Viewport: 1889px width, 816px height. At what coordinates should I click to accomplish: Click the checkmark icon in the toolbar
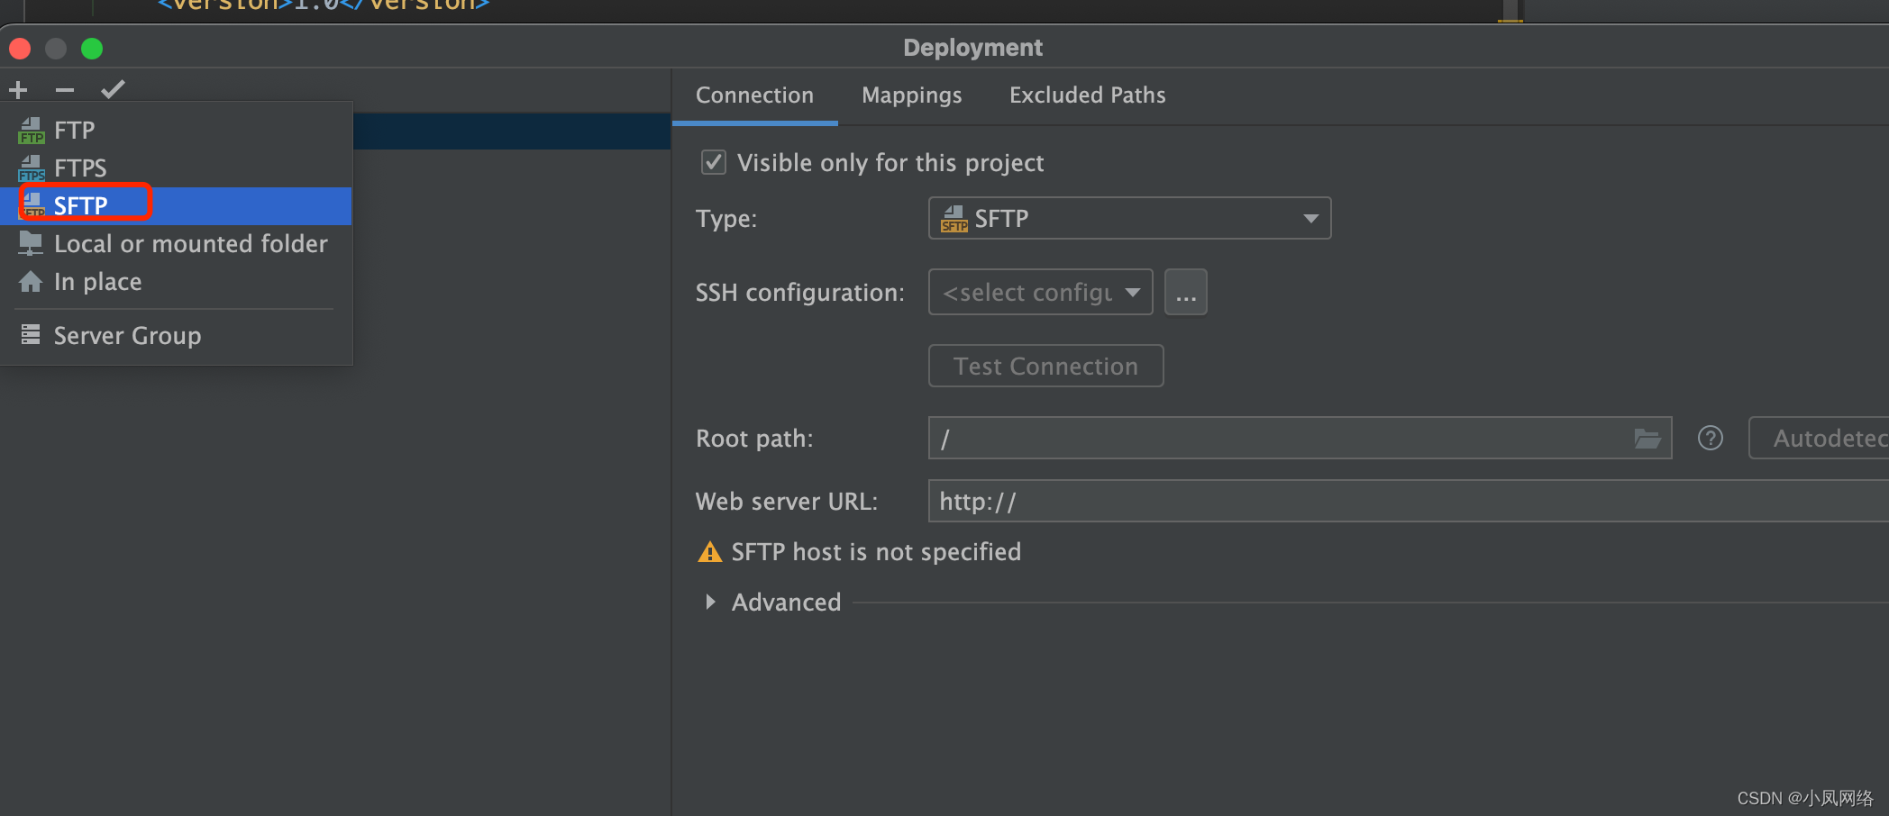tap(114, 88)
